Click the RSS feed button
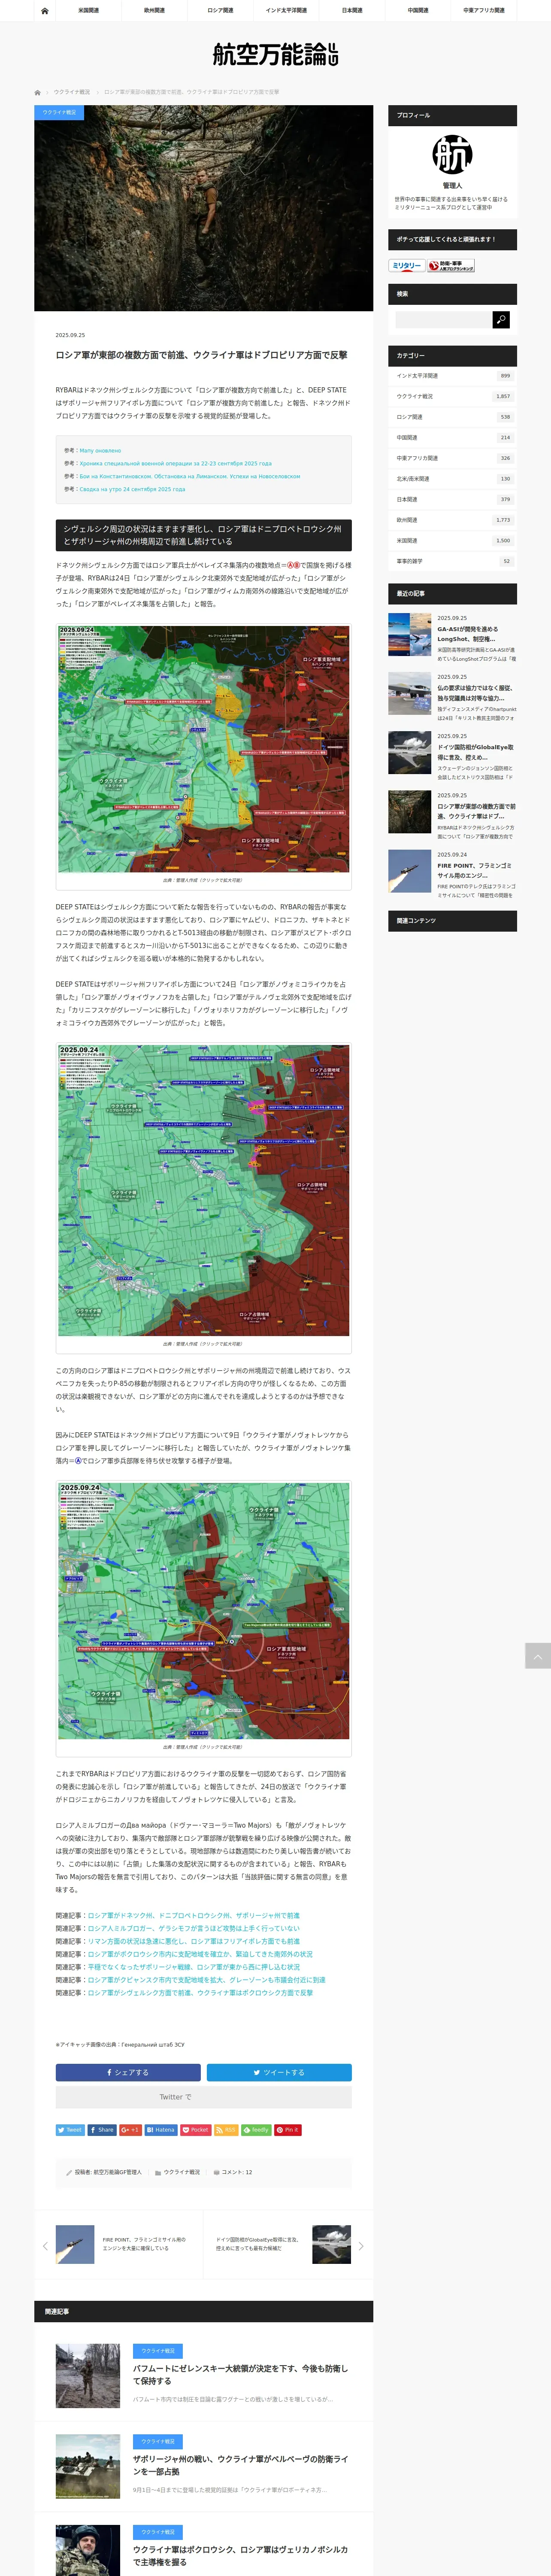 [226, 2130]
